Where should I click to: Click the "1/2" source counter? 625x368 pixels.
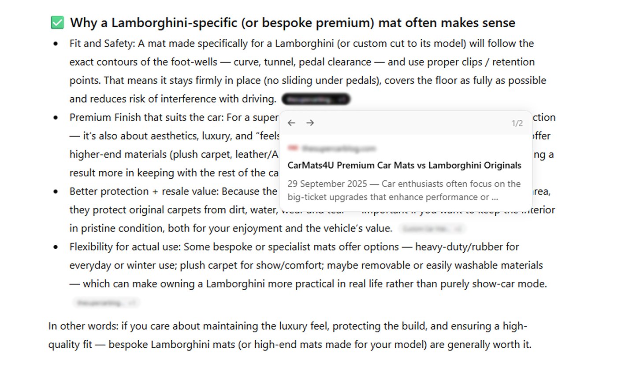pos(517,123)
